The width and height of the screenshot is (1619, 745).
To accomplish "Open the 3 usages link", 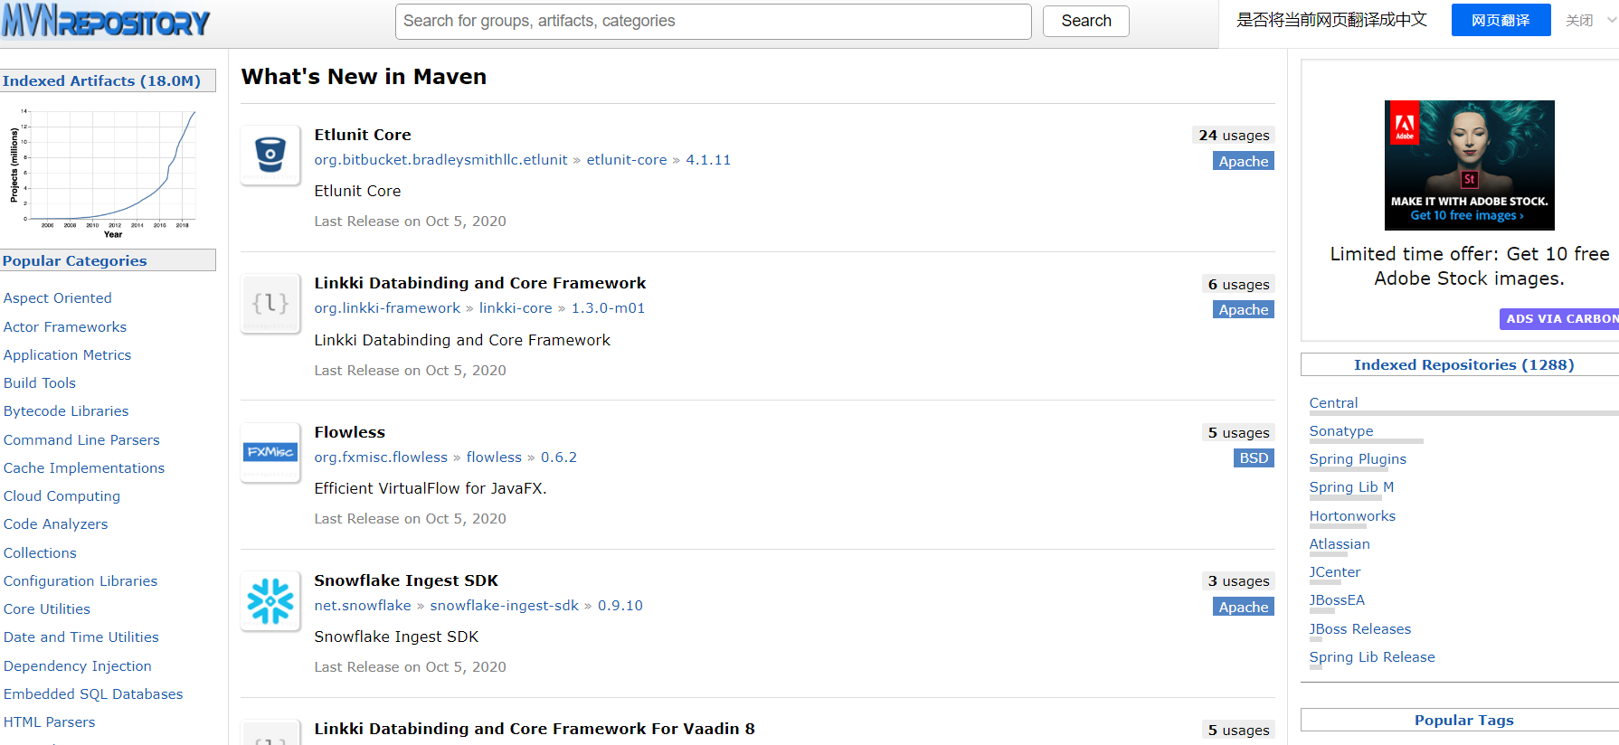I will coord(1238,581).
